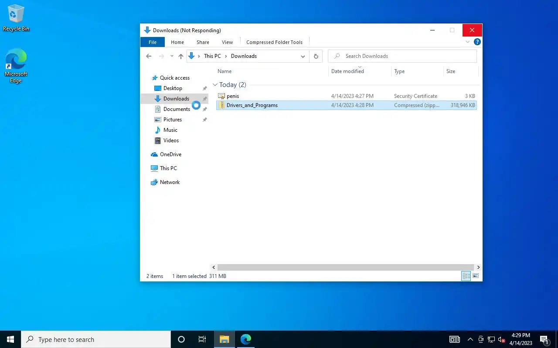558x348 pixels.
Task: Open Microsoft Edge desktop shortcut
Action: (16, 65)
